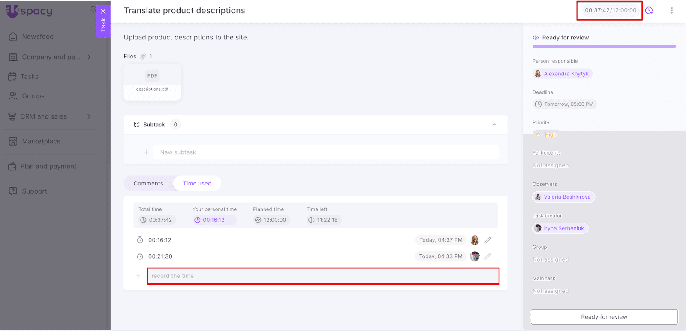Click the Ready for review status progress bar
Viewport: 686px width, 331px height.
point(604,46)
